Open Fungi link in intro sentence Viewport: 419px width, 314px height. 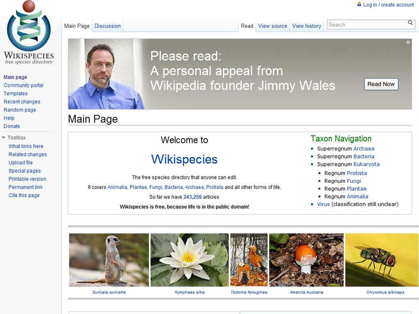pos(155,187)
